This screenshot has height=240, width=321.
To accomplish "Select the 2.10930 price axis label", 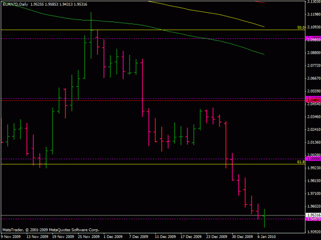I will coord(314,27).
